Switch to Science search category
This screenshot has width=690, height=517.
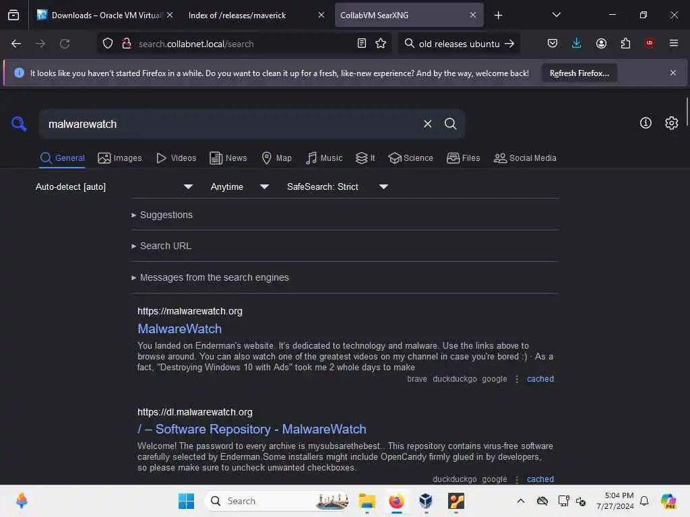(x=410, y=158)
